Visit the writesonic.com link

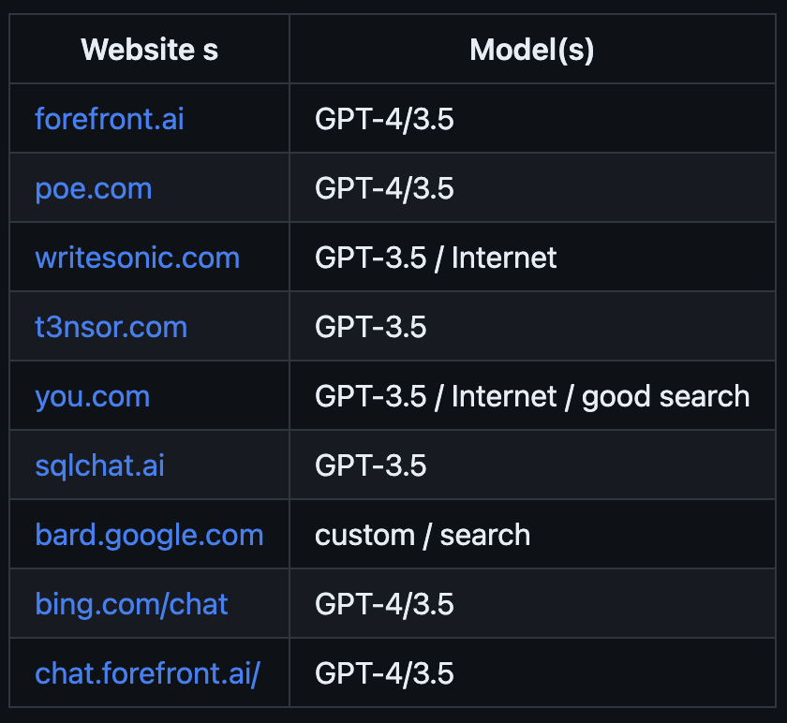click(138, 258)
